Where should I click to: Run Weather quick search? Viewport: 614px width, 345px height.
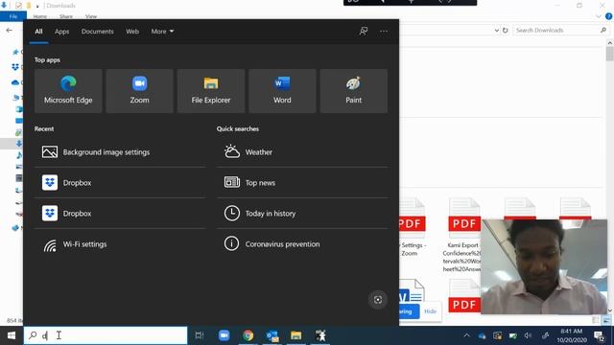[x=302, y=152]
